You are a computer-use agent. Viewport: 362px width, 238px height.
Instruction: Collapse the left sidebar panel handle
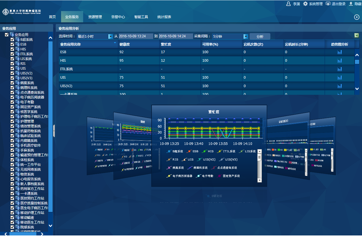pyautogui.click(x=54, y=131)
